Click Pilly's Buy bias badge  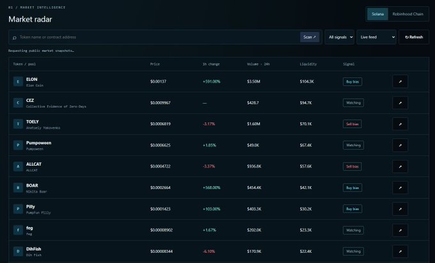(x=352, y=209)
